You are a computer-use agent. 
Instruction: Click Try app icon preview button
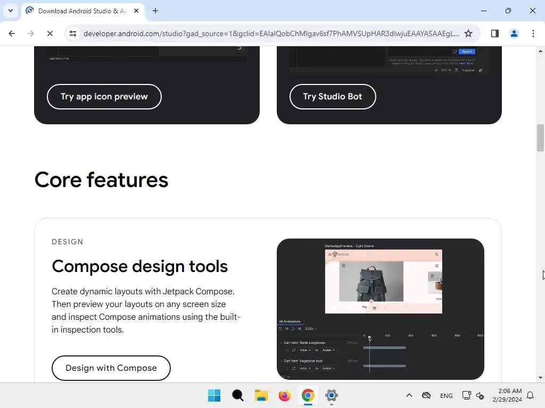104,97
